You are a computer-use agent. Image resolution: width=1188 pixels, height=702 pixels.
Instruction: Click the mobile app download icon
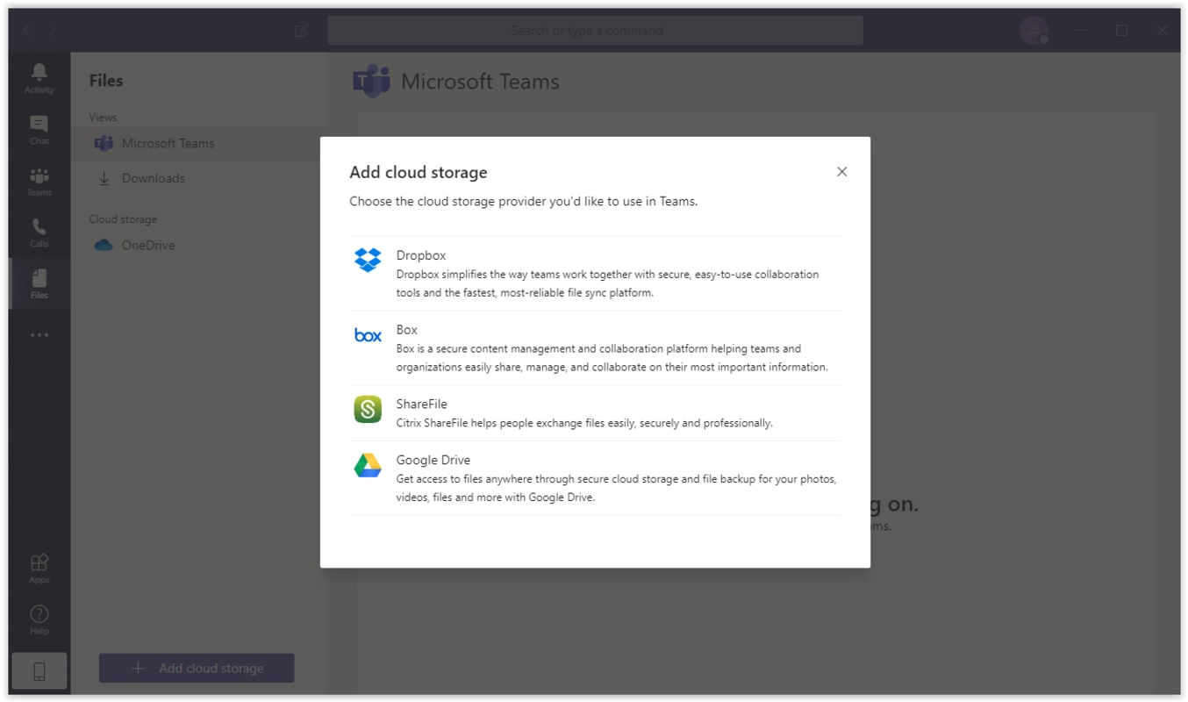click(x=39, y=671)
